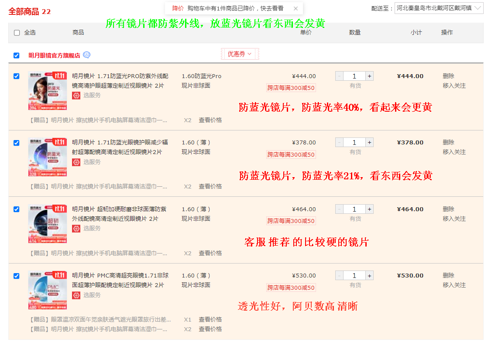The height and width of the screenshot is (346, 488).
Task: Delete the ¥530.00 PMC item
Action: pyautogui.click(x=448, y=276)
